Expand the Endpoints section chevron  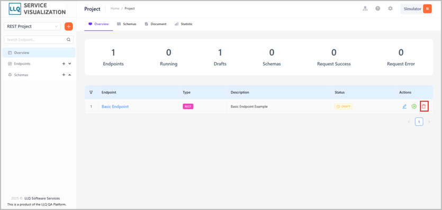70,63
